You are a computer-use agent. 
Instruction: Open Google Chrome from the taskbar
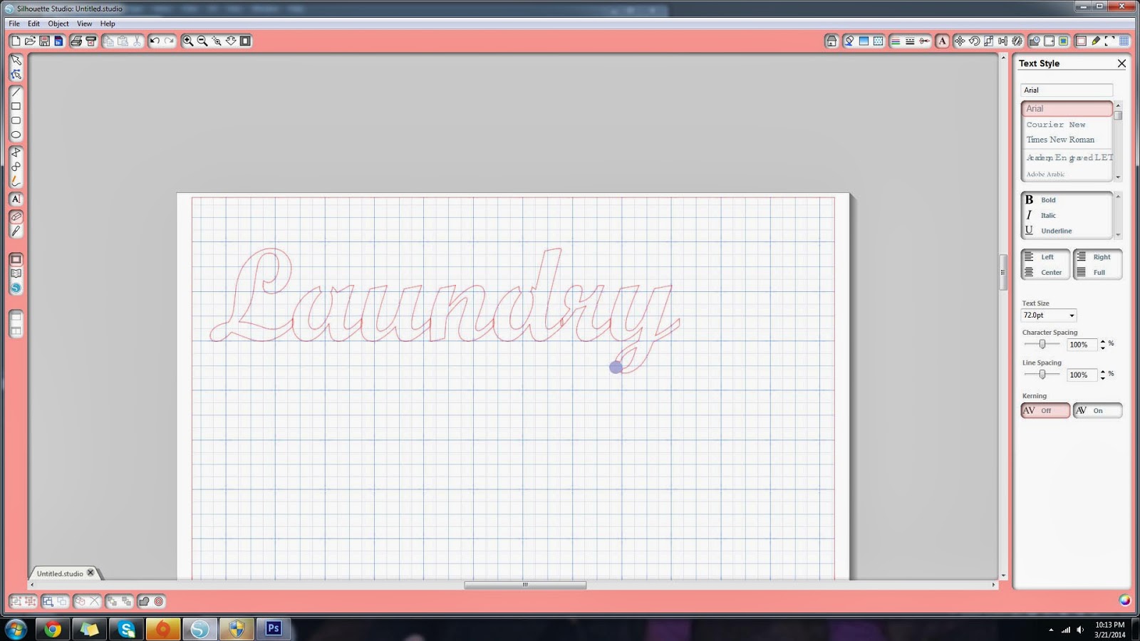53,629
